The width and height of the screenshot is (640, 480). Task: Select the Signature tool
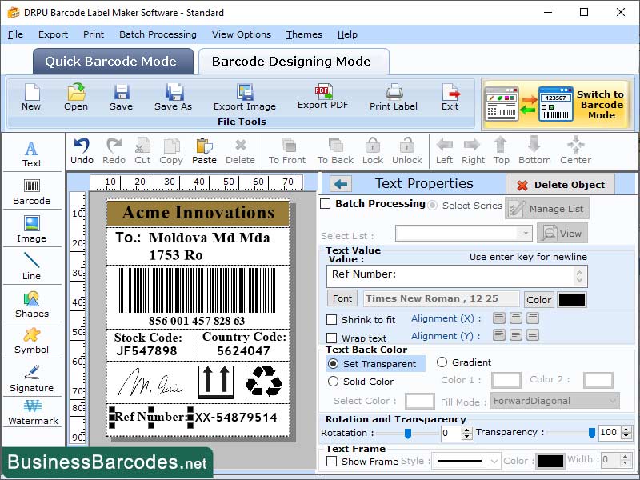point(32,382)
